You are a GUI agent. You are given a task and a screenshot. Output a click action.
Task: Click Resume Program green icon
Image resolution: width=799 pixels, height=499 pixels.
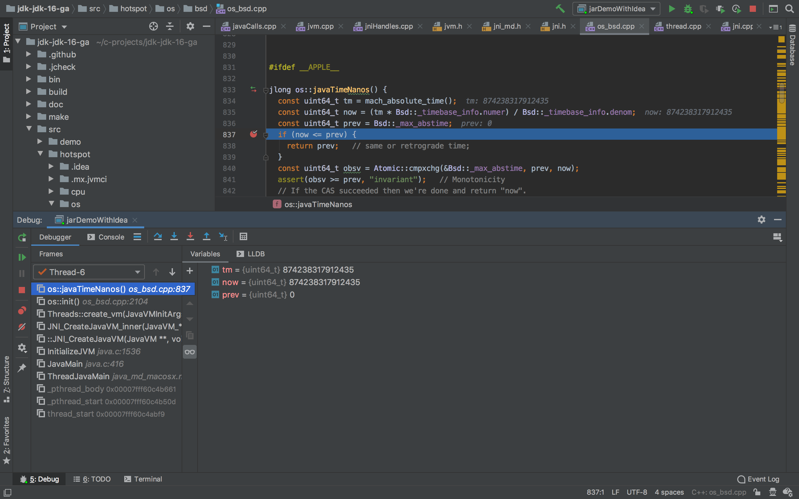pos(22,257)
